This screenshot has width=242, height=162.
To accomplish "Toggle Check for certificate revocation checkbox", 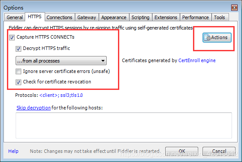I will click(18, 82).
